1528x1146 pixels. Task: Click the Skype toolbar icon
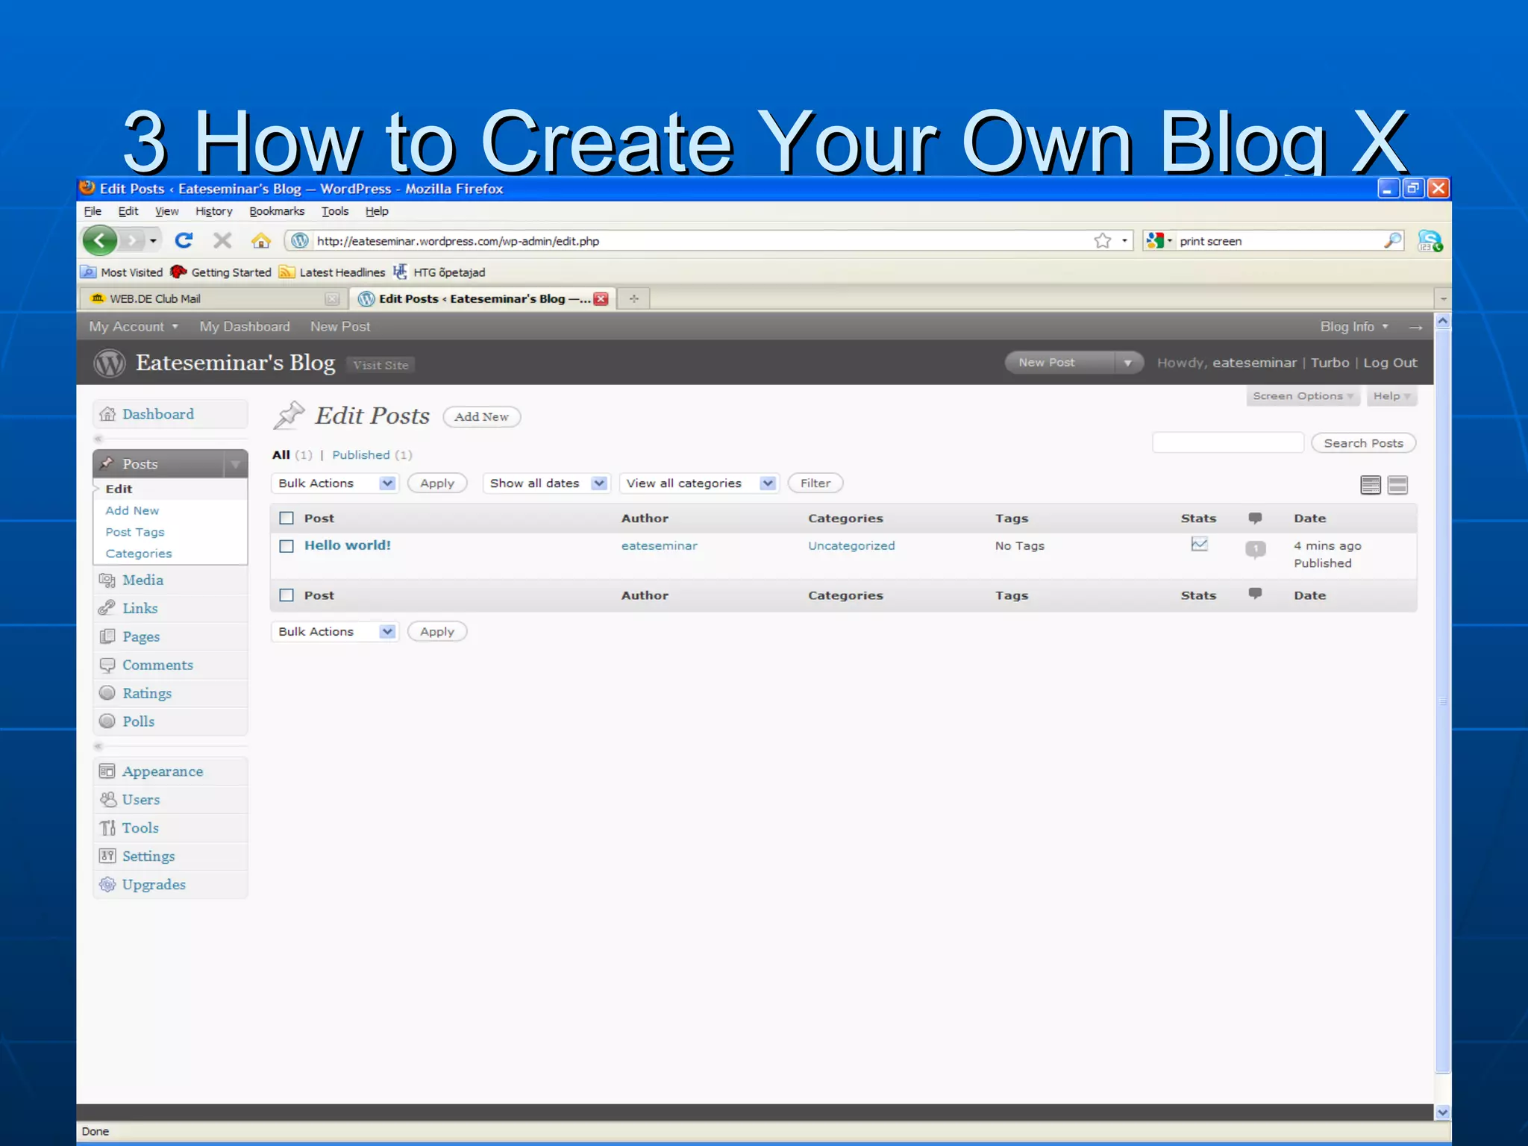(1430, 241)
